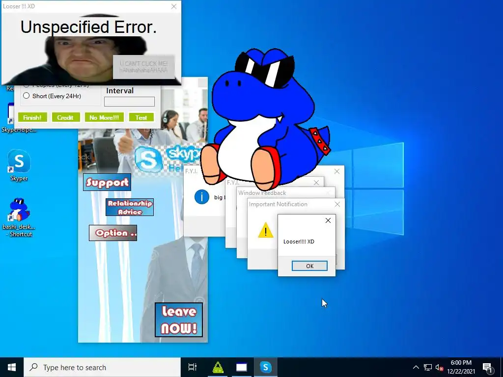Viewport: 503px width, 377px height.
Task: Click the white window app taskbar icon
Action: click(242, 367)
